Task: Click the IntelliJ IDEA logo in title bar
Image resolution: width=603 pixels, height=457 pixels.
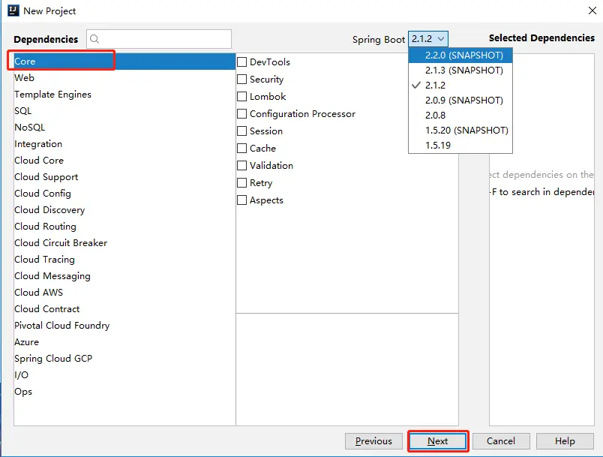Action: pyautogui.click(x=13, y=11)
